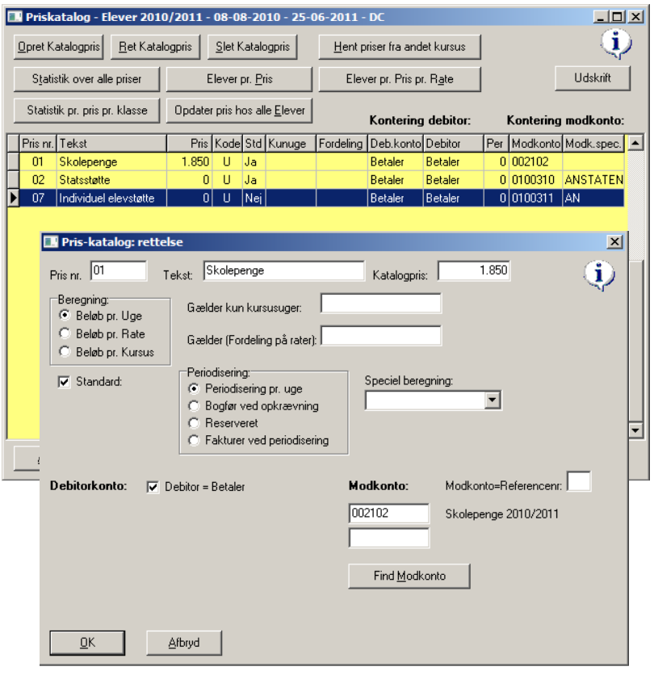Click the Pris nr. column header
654x675 pixels.
pyautogui.click(x=38, y=144)
